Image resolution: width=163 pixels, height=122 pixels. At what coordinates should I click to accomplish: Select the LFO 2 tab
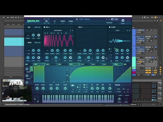[86, 64]
